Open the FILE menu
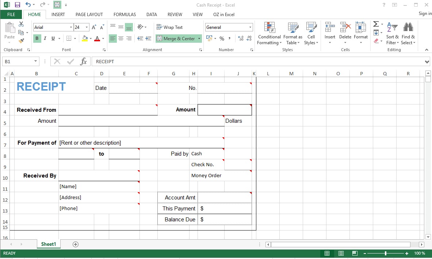Viewport: 432px width, 259px height. (x=11, y=14)
